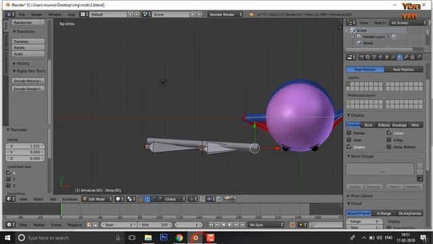Enable the X-Ray display checkbox
Image resolution: width=433 pixels, height=244 pixels.
click(389, 140)
